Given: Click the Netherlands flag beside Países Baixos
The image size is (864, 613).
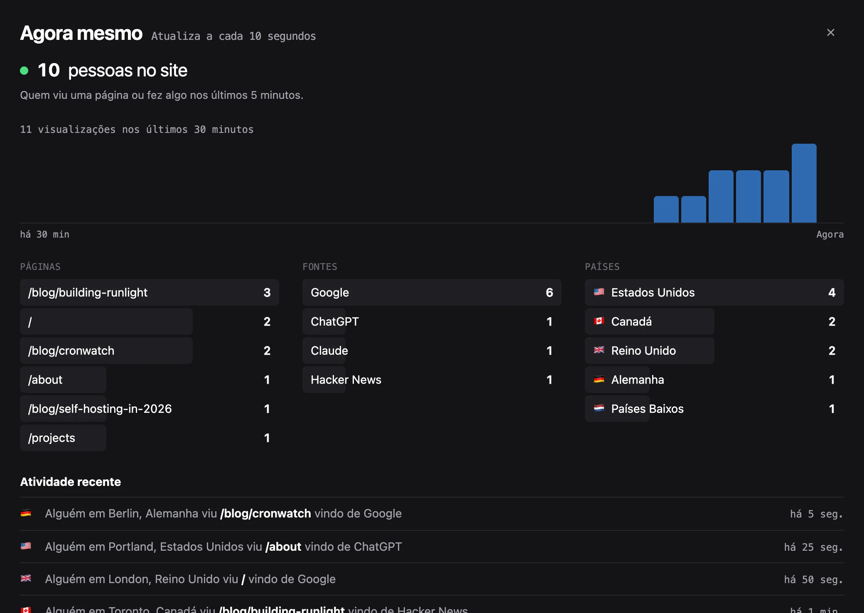Looking at the screenshot, I should (x=599, y=408).
